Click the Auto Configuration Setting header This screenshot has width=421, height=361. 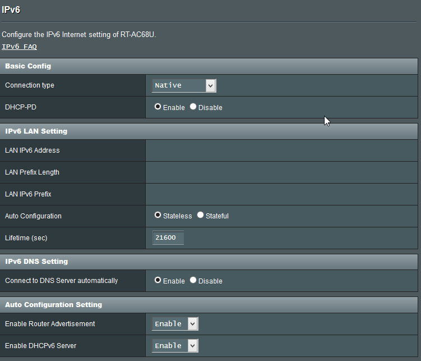coord(209,305)
